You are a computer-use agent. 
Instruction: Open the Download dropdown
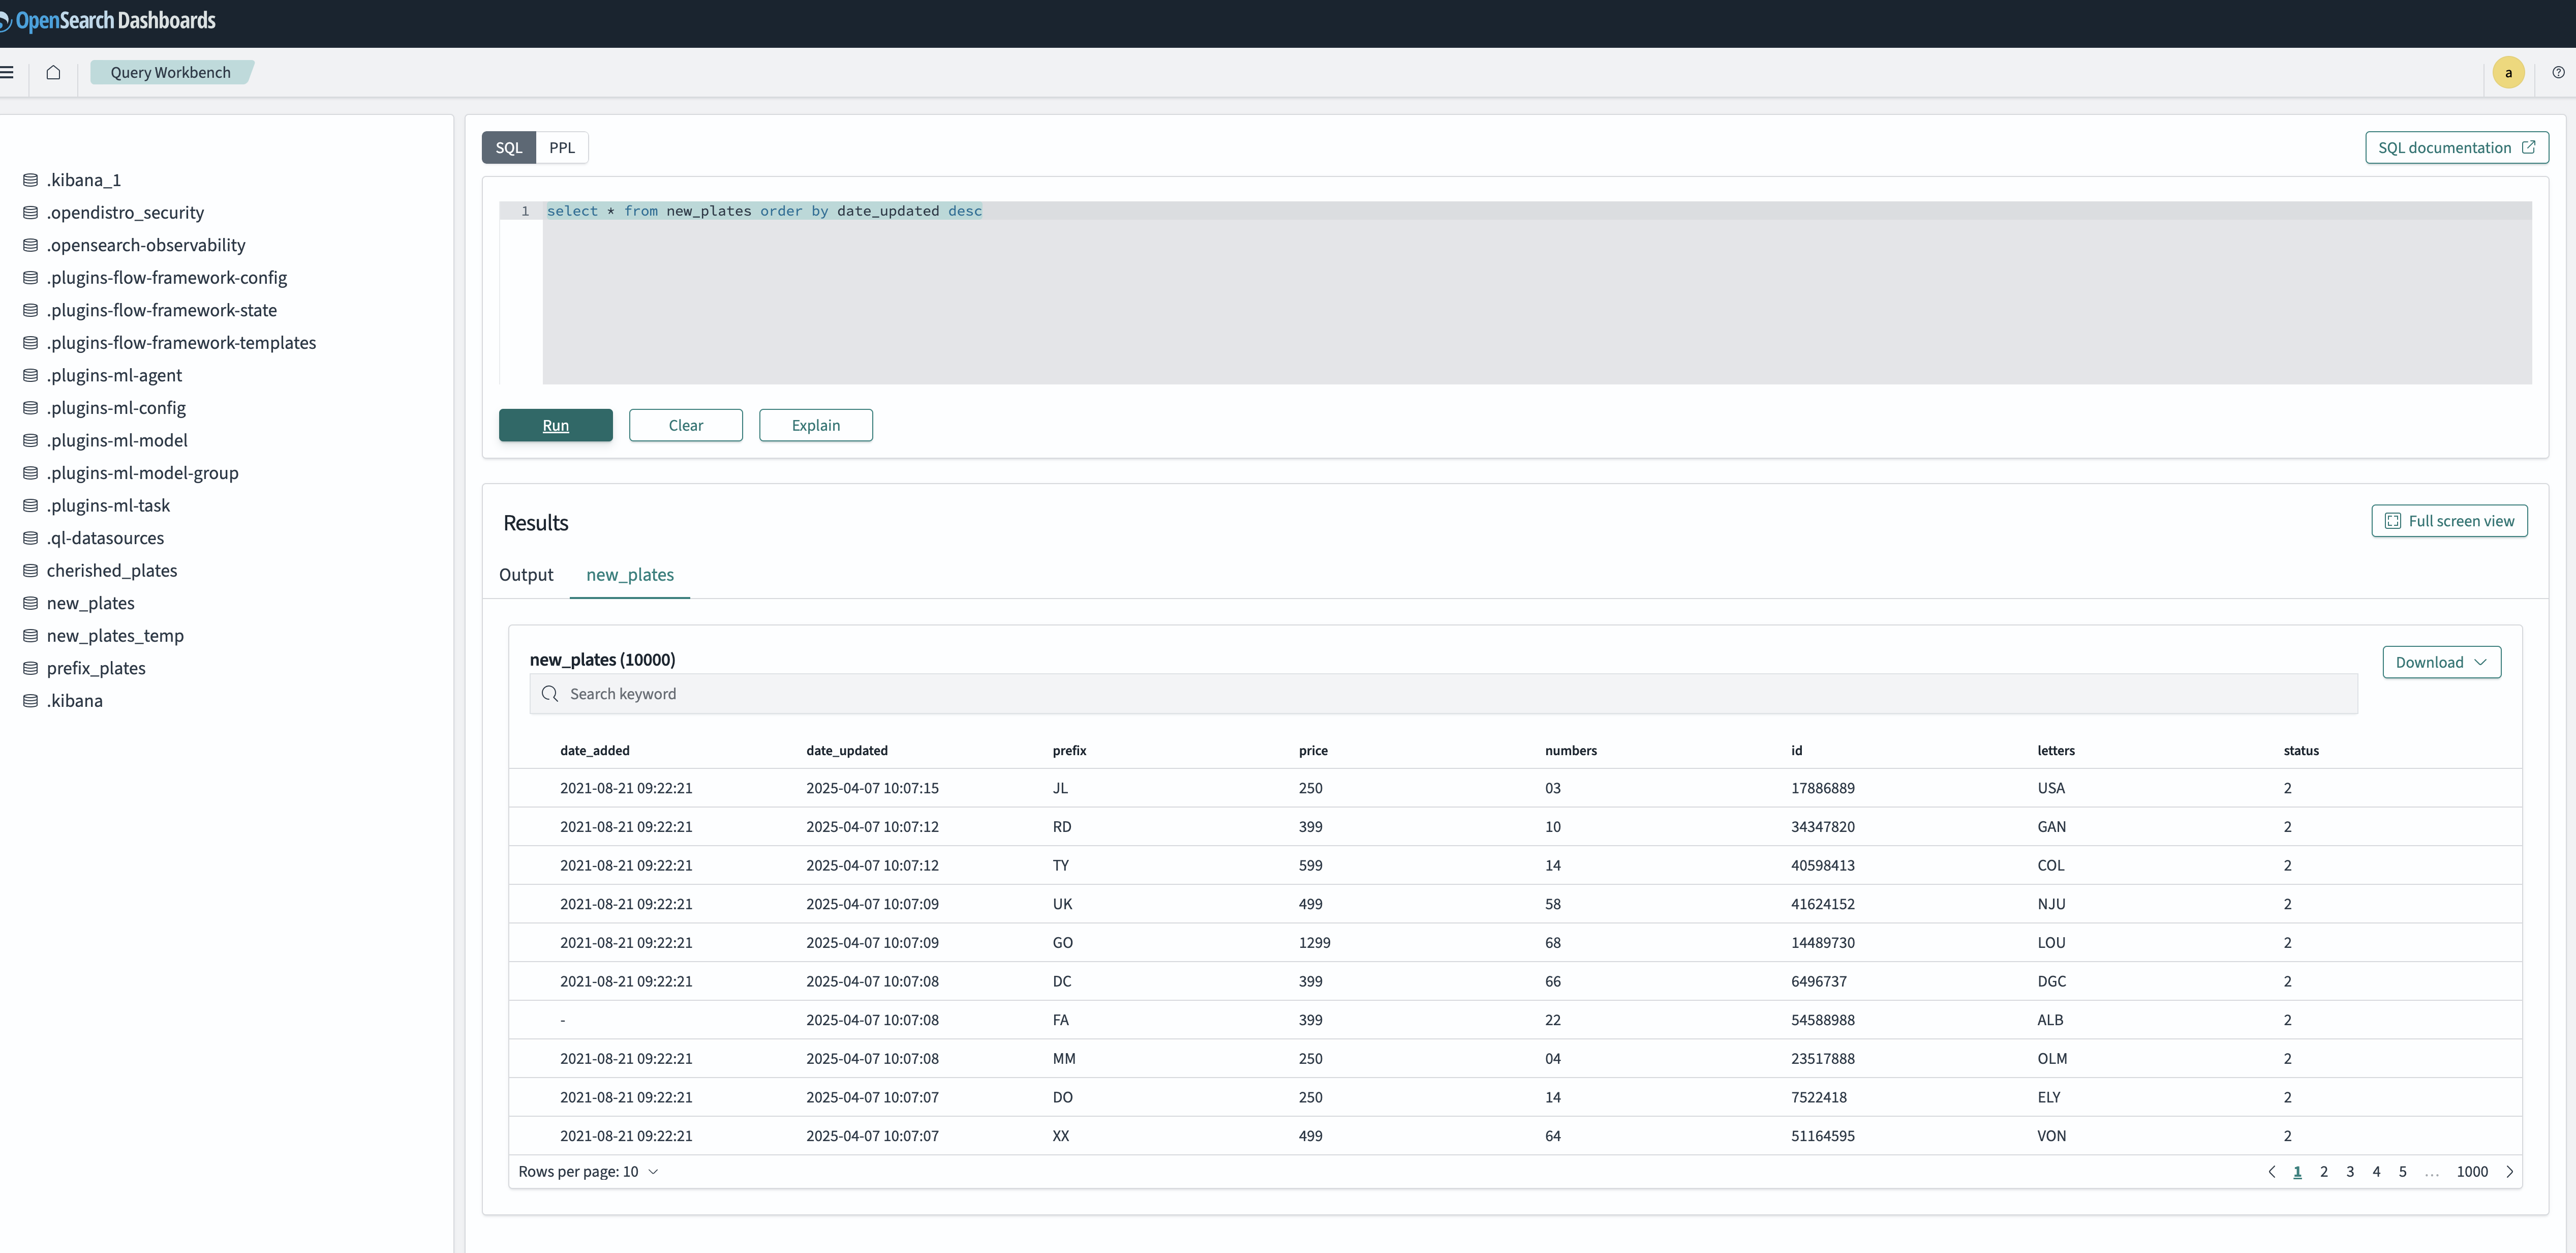2441,662
